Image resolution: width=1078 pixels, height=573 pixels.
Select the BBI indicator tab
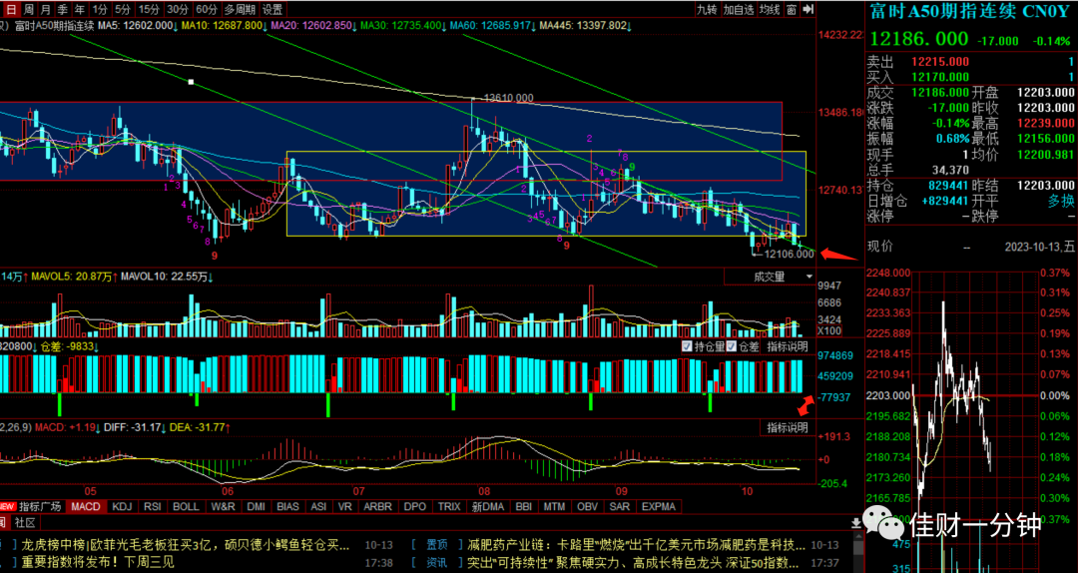click(x=524, y=506)
